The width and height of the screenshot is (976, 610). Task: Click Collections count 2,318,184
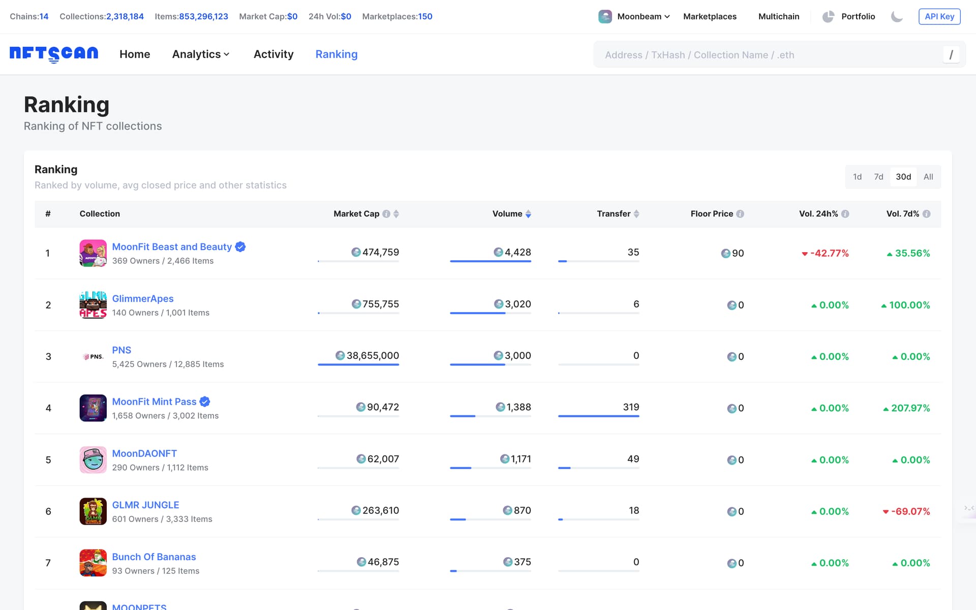pos(125,17)
